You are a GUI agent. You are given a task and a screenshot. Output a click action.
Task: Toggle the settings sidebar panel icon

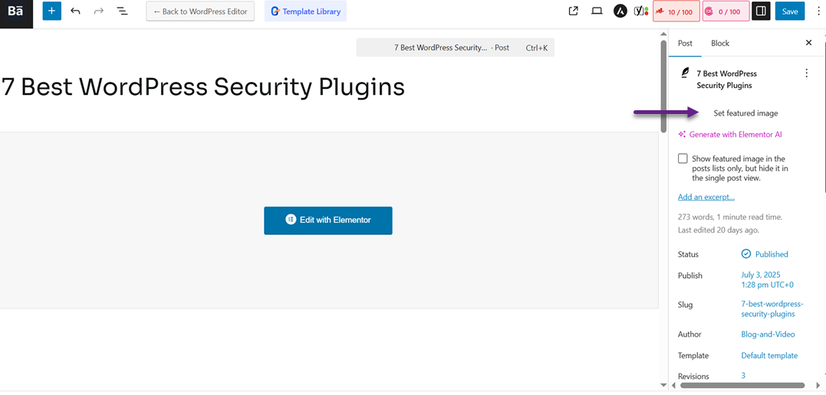click(x=761, y=11)
